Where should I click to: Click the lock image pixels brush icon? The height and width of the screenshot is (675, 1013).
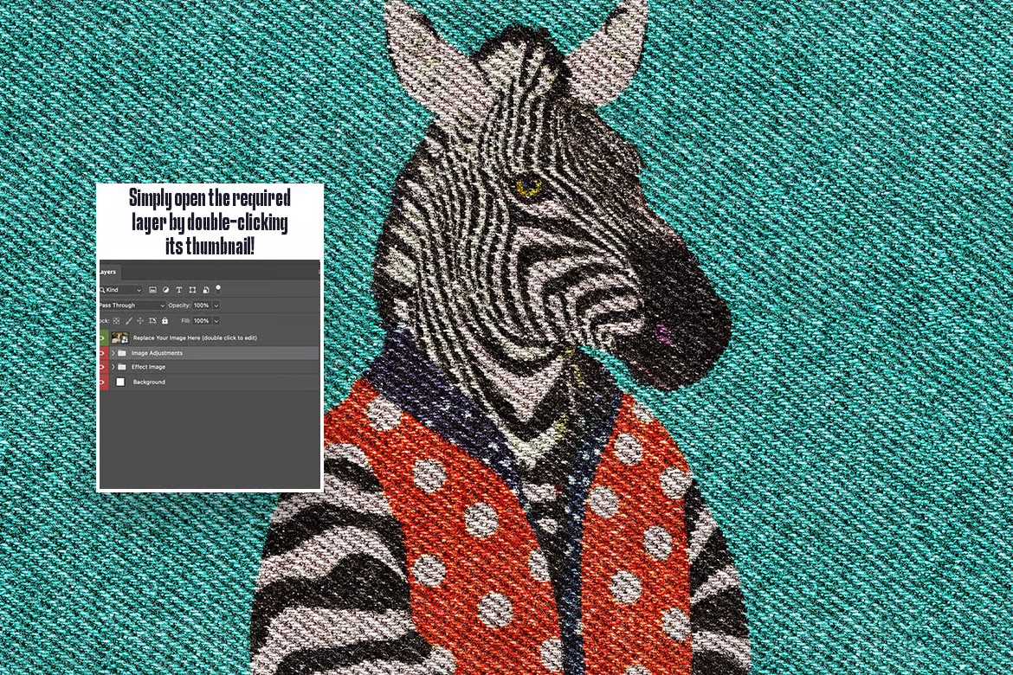point(128,321)
